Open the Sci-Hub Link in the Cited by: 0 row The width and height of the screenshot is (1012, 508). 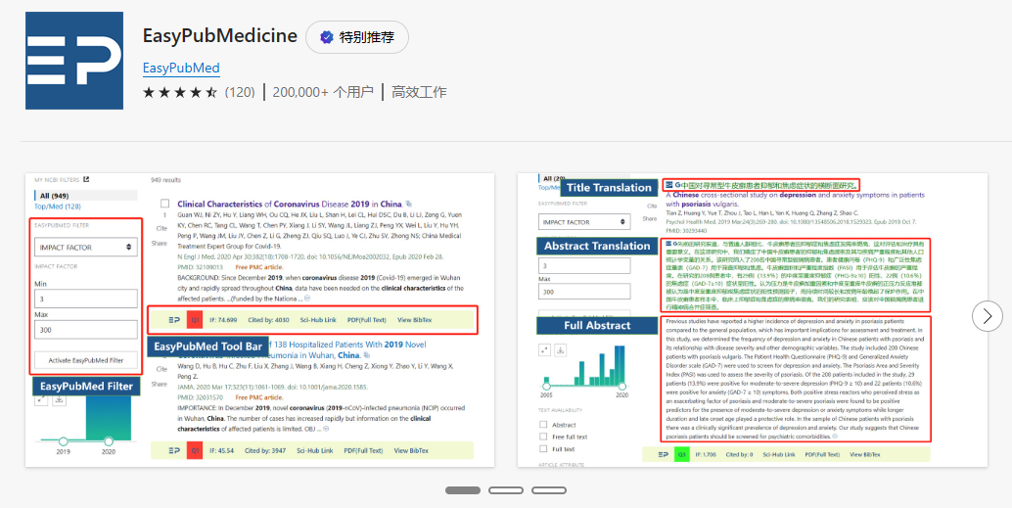click(778, 455)
